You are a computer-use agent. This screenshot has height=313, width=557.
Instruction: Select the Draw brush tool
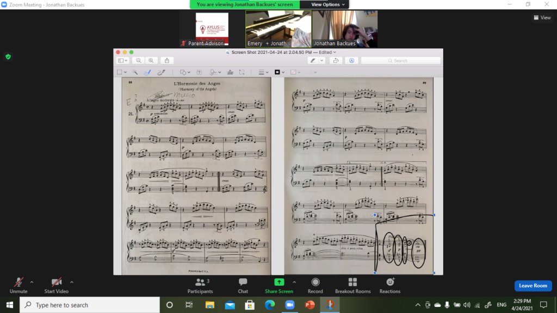coord(161,72)
